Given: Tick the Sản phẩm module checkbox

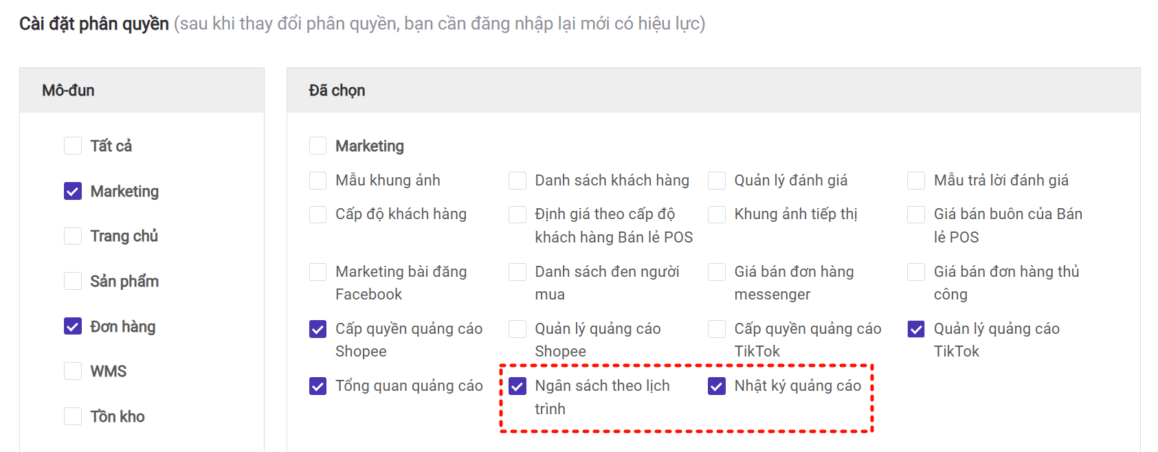Looking at the screenshot, I should (x=73, y=281).
